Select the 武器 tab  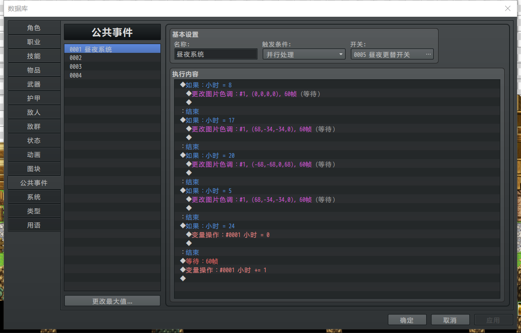coord(34,84)
